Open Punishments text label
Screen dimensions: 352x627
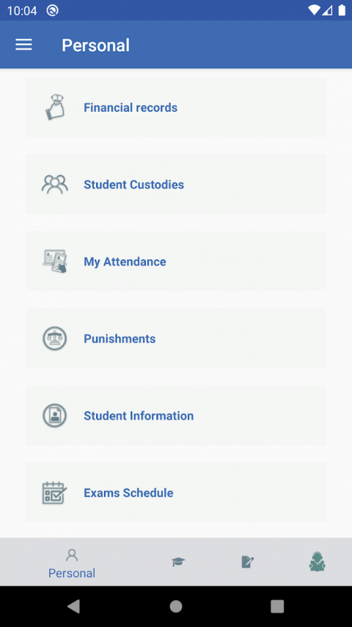coord(120,339)
